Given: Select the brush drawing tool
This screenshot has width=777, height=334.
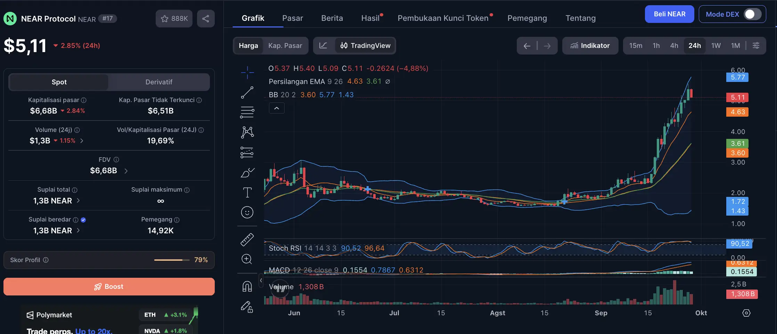Looking at the screenshot, I should pyautogui.click(x=247, y=172).
